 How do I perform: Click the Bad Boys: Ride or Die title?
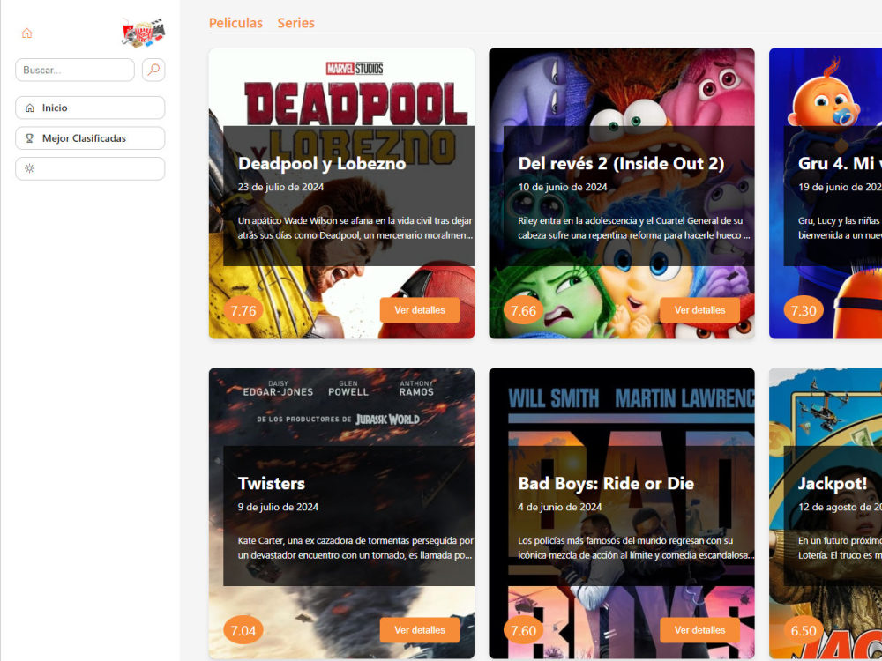606,483
